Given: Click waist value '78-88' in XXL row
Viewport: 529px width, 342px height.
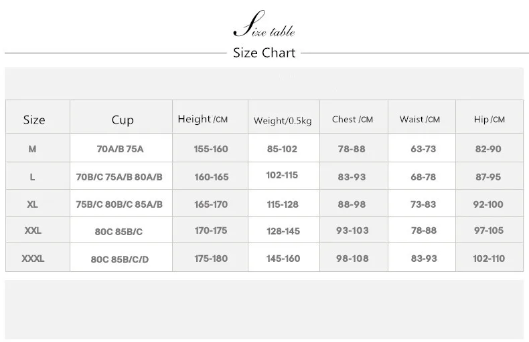Looking at the screenshot, I should [x=424, y=230].
